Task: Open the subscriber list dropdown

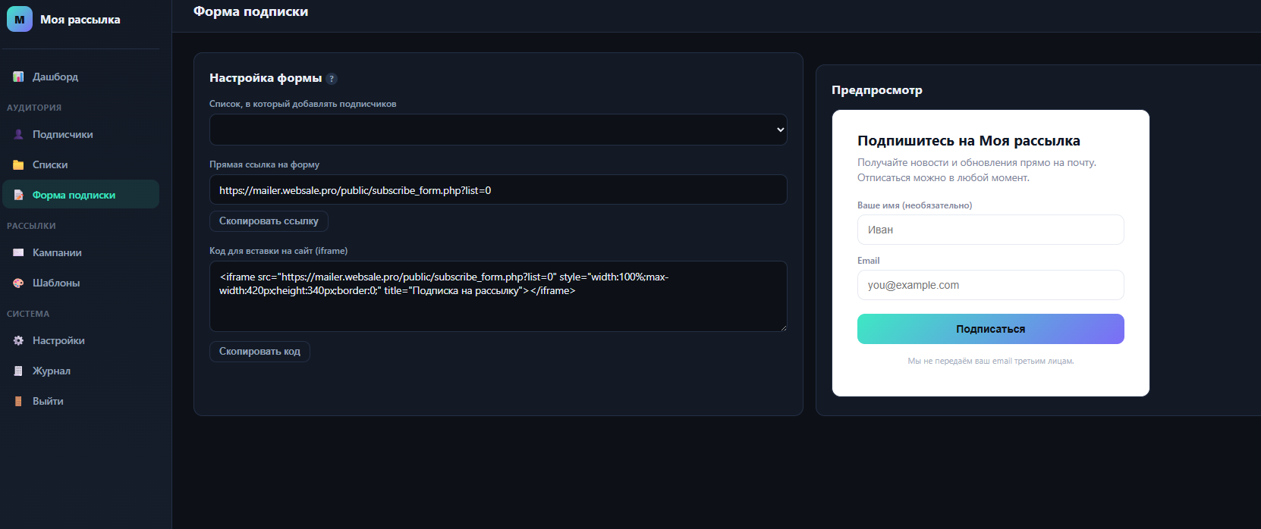Action: click(x=498, y=130)
